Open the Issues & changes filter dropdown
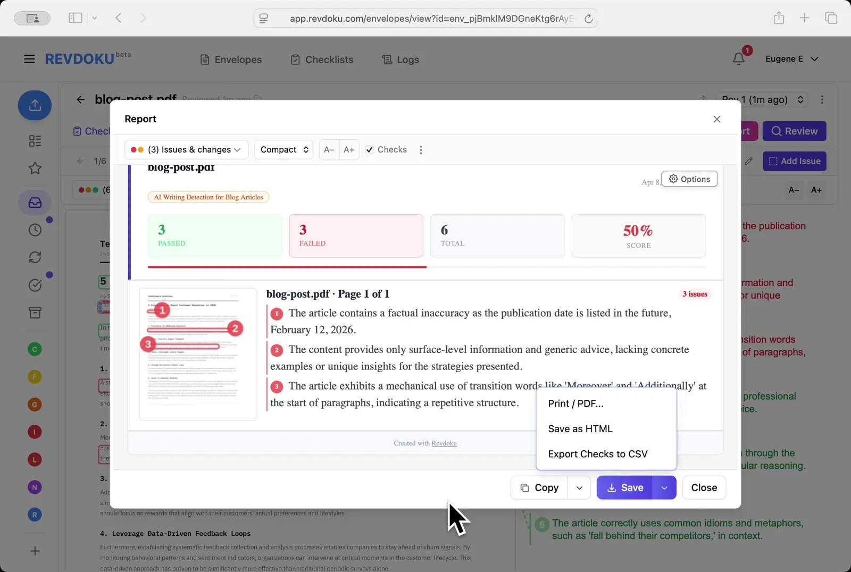Screen dimensions: 851x572 186,149
